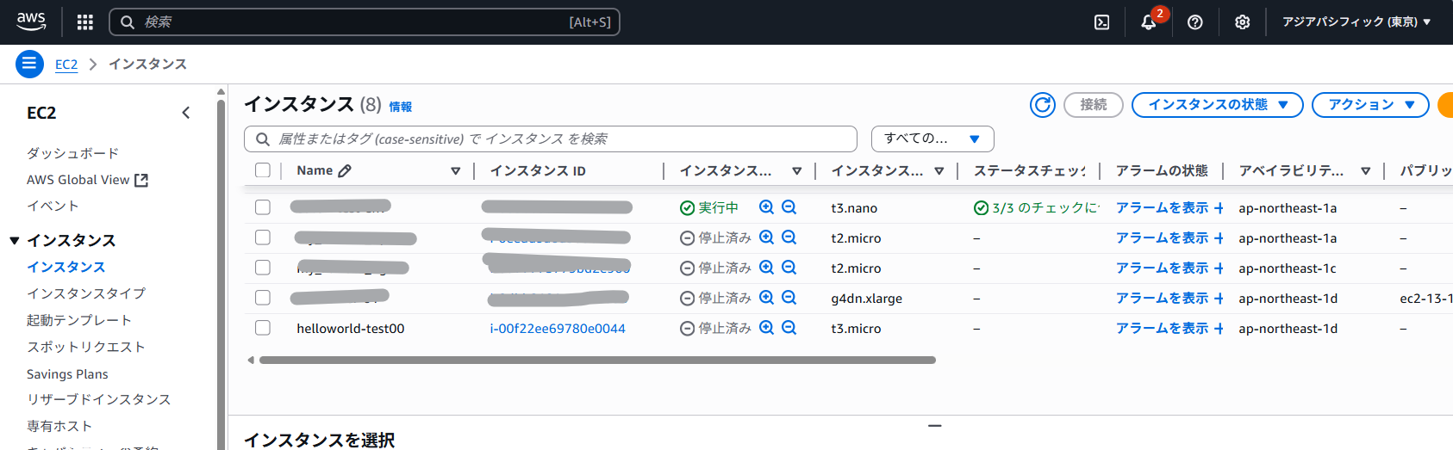Zoom-in filter on g4dn.xlarge row state

click(x=766, y=298)
